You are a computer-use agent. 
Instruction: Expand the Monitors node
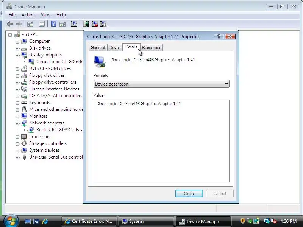point(17,117)
